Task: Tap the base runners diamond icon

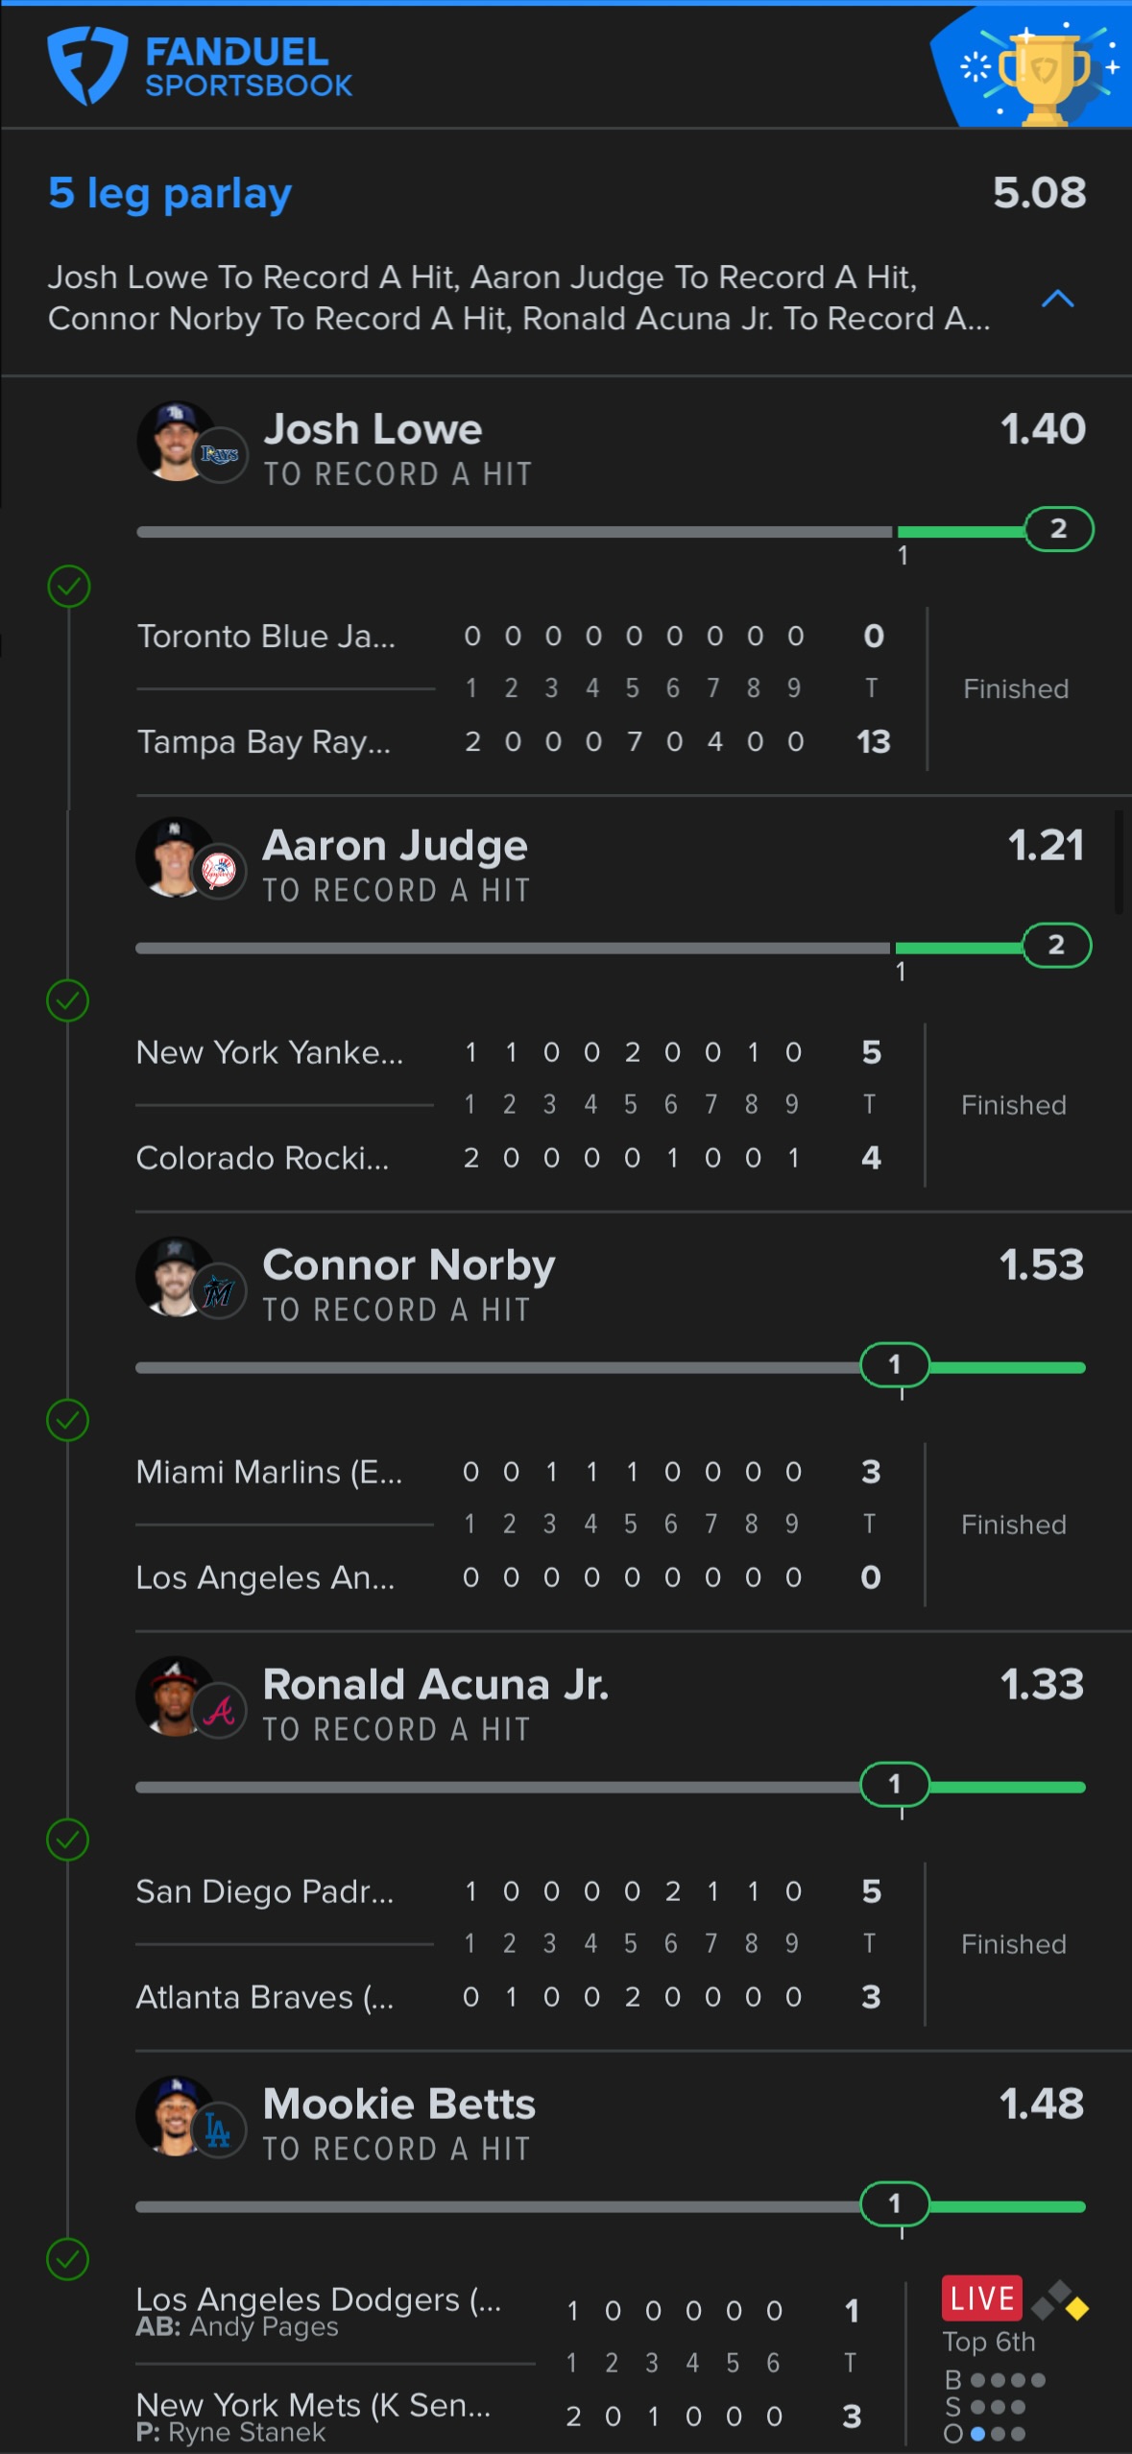Action: [x=1059, y=2299]
